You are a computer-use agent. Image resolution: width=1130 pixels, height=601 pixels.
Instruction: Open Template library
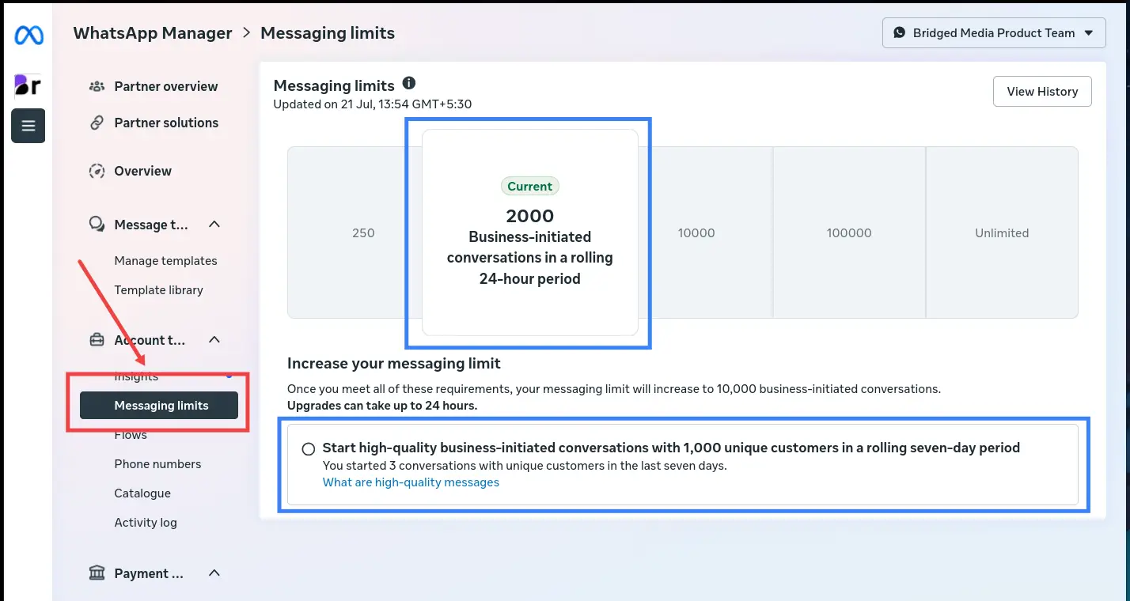pyautogui.click(x=158, y=290)
